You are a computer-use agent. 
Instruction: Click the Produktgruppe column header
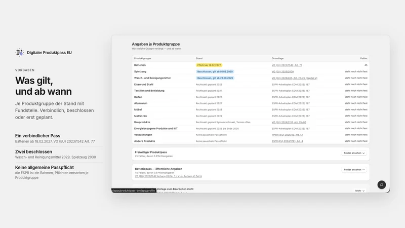coord(143,58)
